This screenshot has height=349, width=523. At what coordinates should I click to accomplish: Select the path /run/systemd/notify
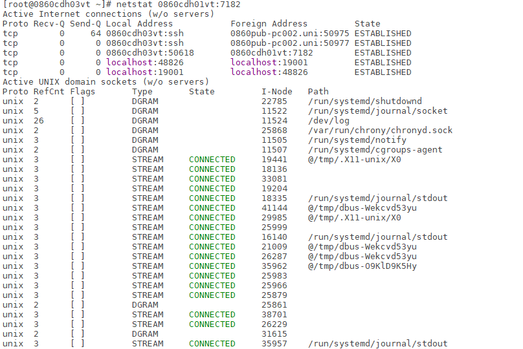[357, 140]
